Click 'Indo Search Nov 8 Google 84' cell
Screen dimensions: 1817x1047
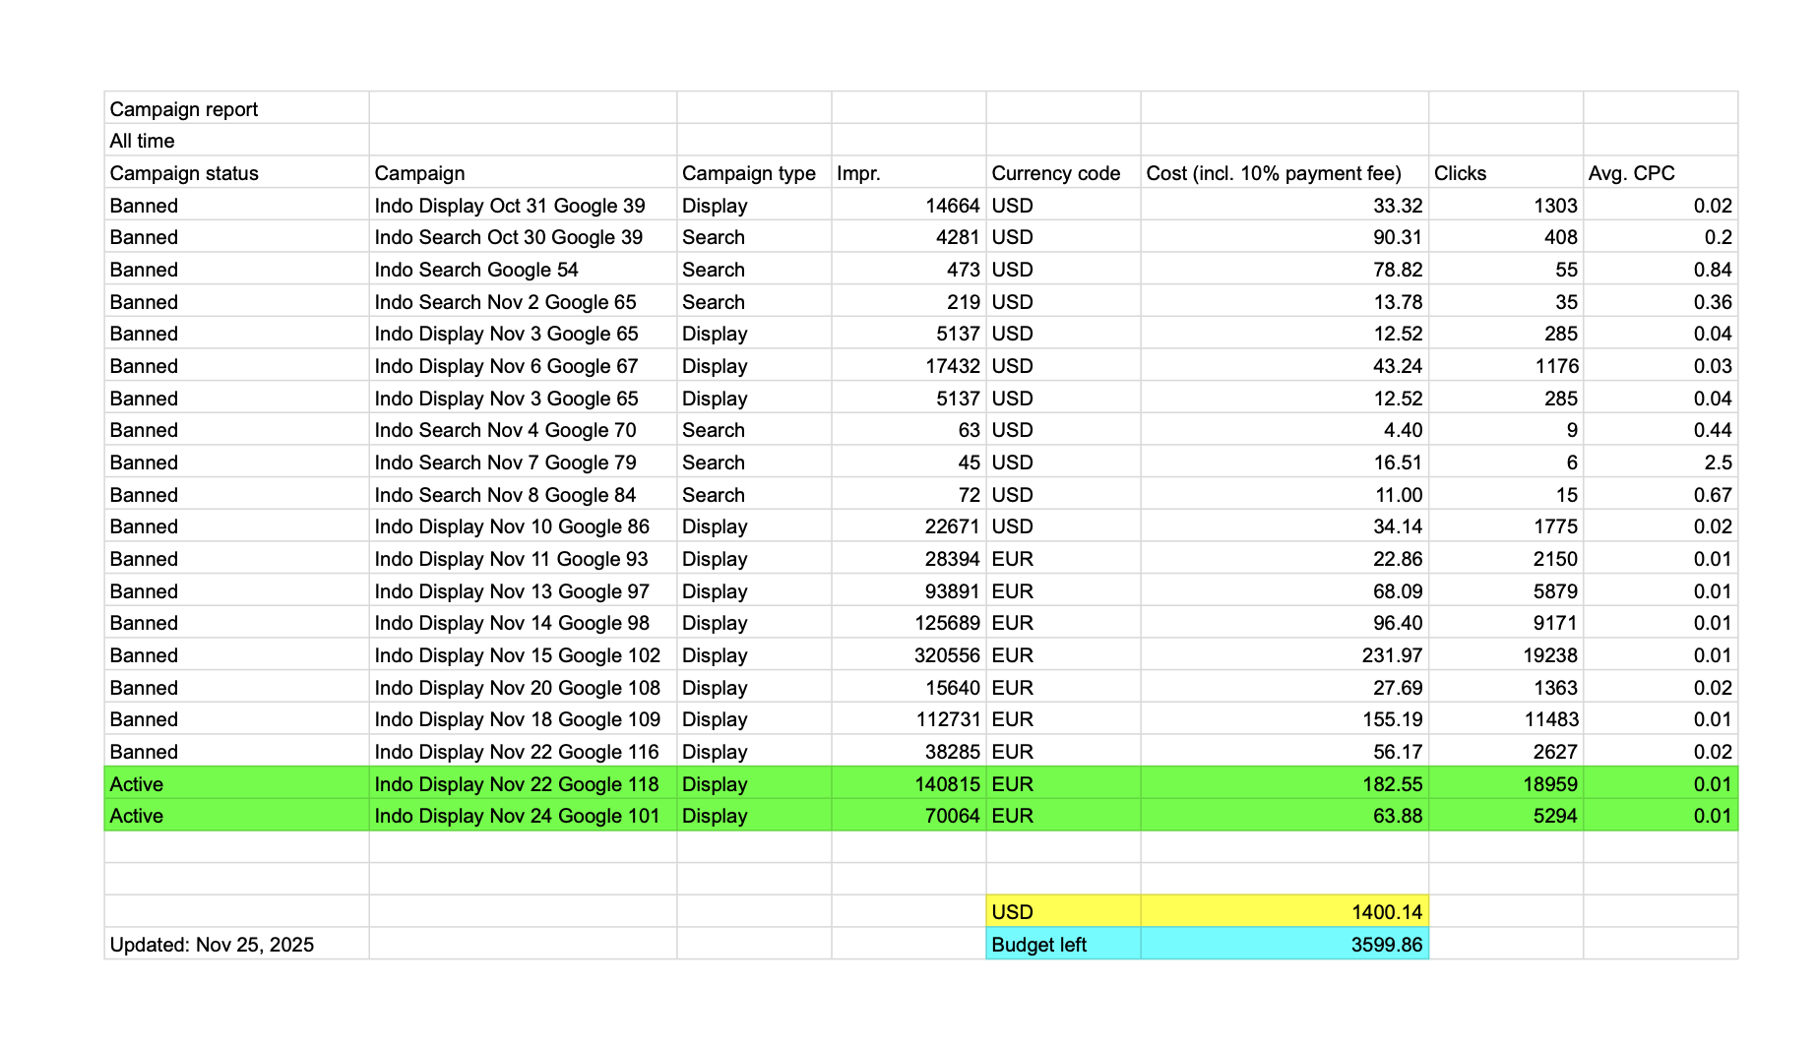[x=523, y=495]
